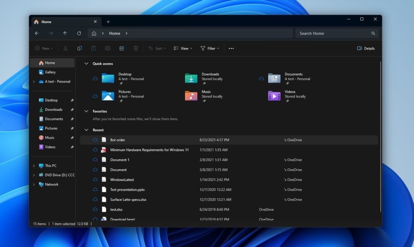Open the Filter dropdown menu
This screenshot has width=414, height=247.
pyautogui.click(x=210, y=48)
